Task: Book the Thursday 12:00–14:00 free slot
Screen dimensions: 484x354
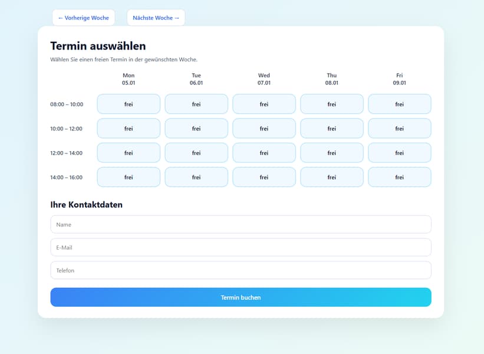Action: [332, 152]
